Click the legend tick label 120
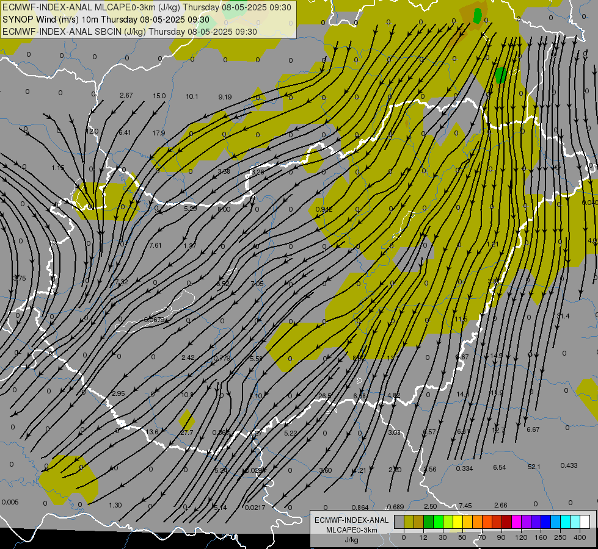 click(521, 537)
